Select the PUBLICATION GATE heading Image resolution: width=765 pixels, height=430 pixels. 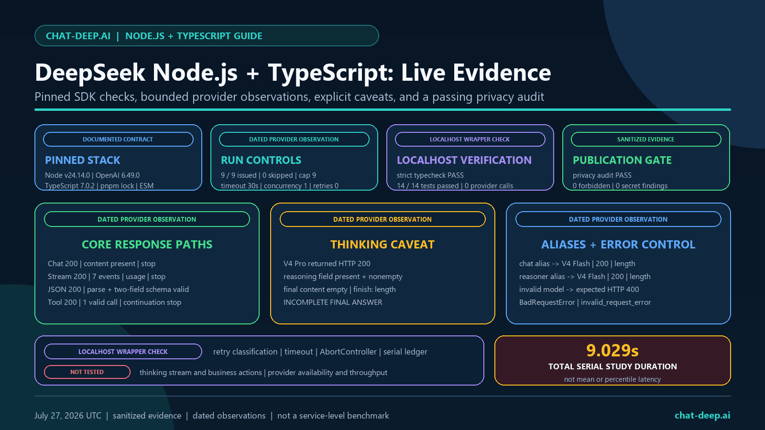[622, 160]
